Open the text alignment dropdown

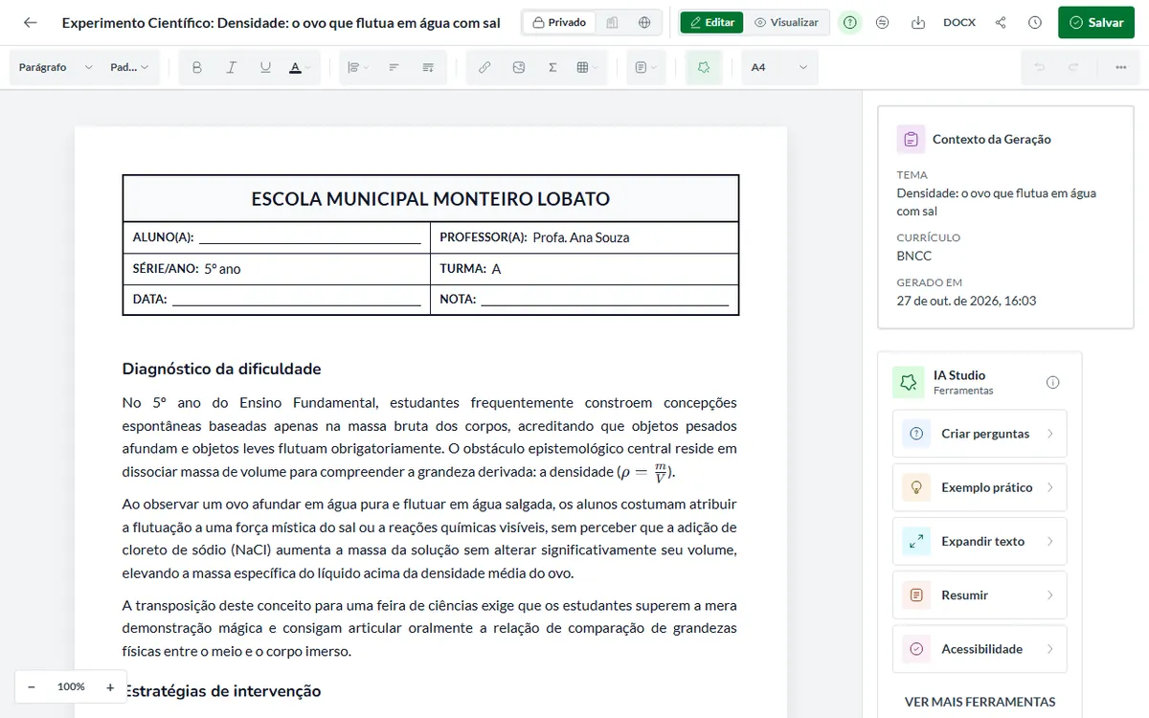pos(357,67)
